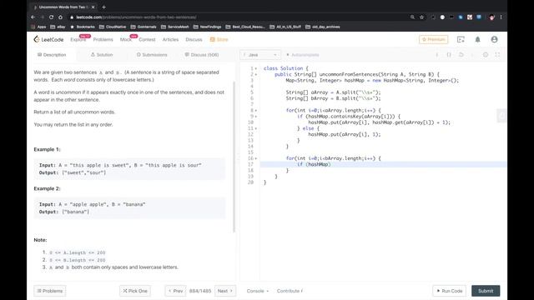Viewport: 534px width, 300px height.
Task: Place cursor on code line 17
Action: (384, 164)
